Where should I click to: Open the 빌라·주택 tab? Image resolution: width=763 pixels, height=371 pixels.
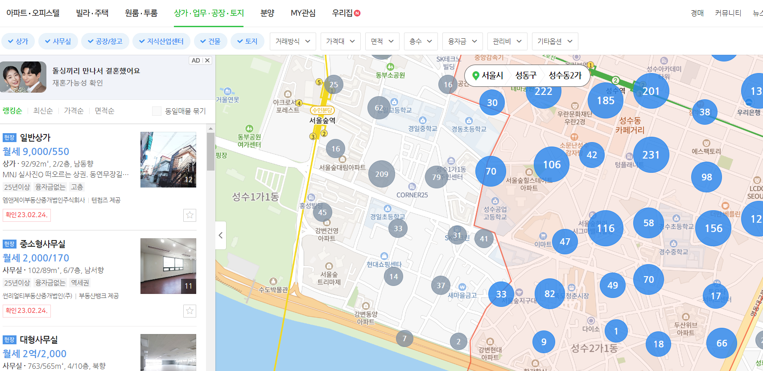[92, 13]
